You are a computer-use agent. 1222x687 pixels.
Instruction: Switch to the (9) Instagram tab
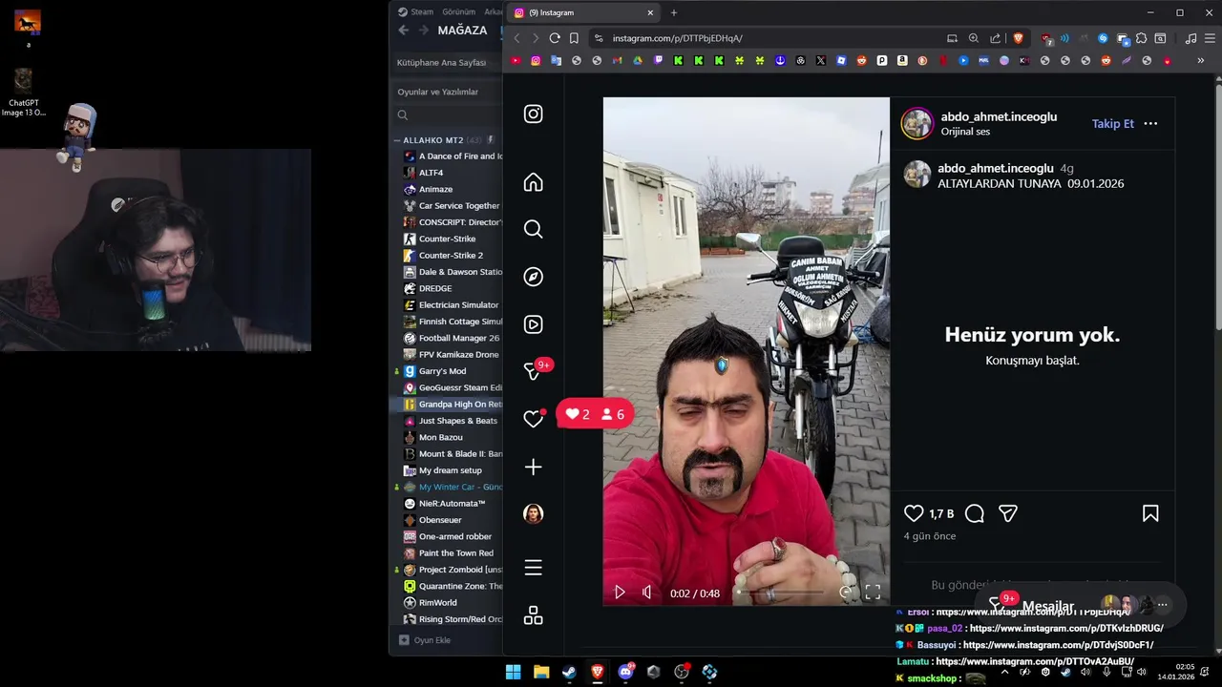[583, 12]
